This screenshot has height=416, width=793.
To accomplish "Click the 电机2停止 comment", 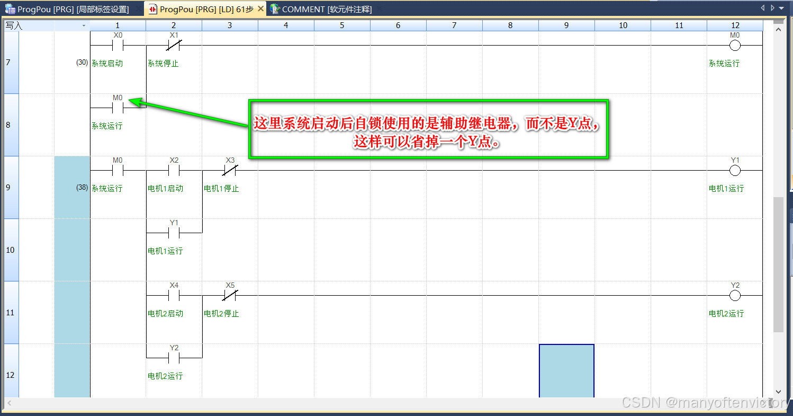I will 221,314.
